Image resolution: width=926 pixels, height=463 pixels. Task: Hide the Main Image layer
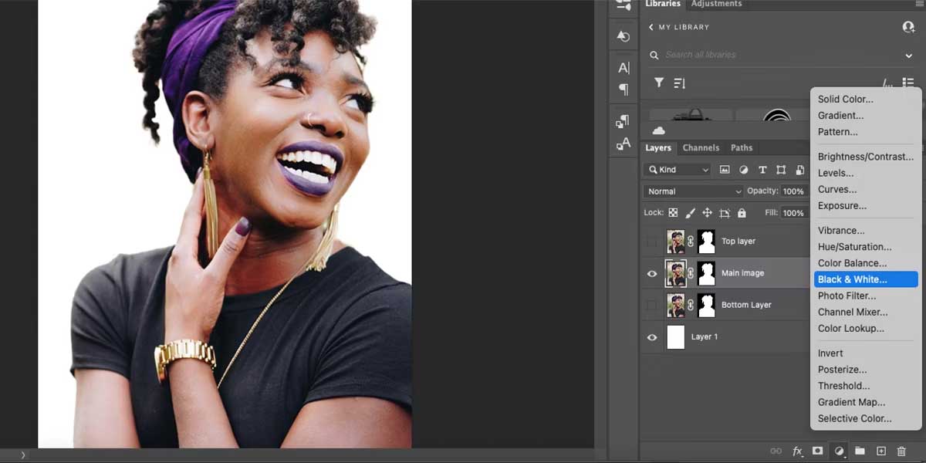652,273
